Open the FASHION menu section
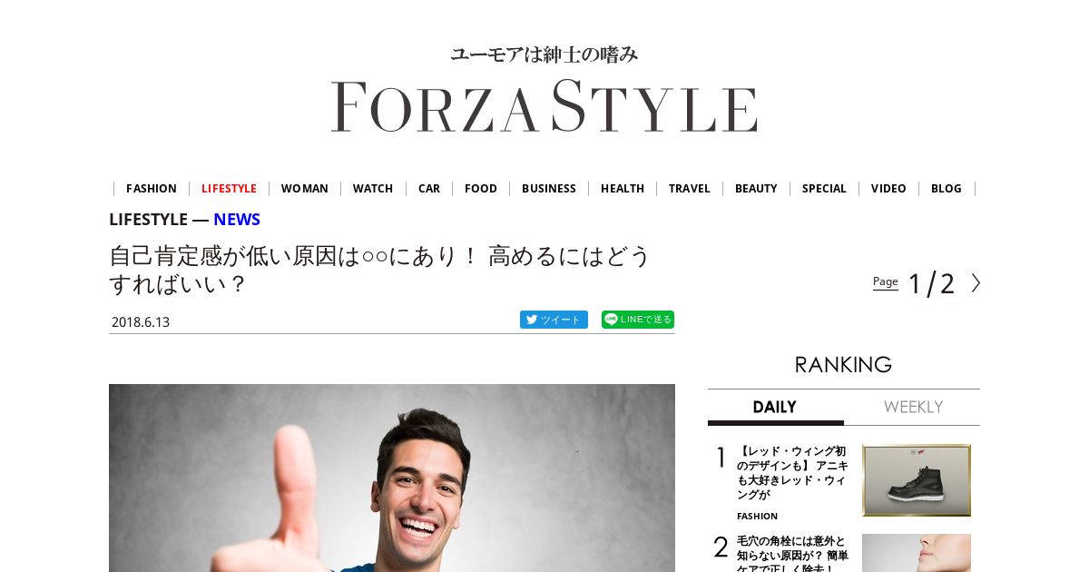Viewport: 1089px width, 572px height. point(152,189)
